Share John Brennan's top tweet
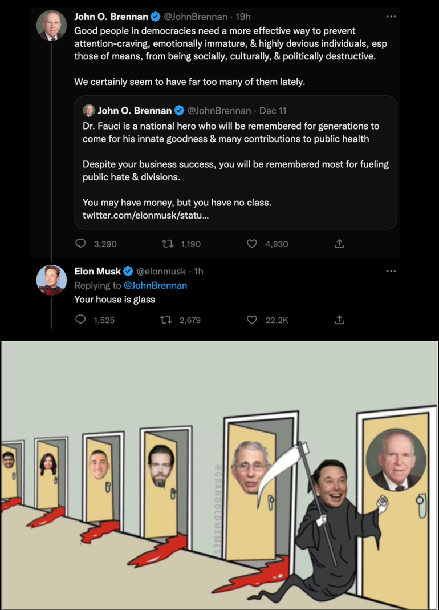This screenshot has height=610, width=439. point(339,244)
